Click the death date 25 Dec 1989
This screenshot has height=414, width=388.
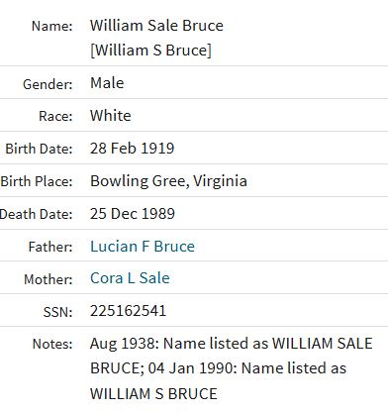[133, 214]
